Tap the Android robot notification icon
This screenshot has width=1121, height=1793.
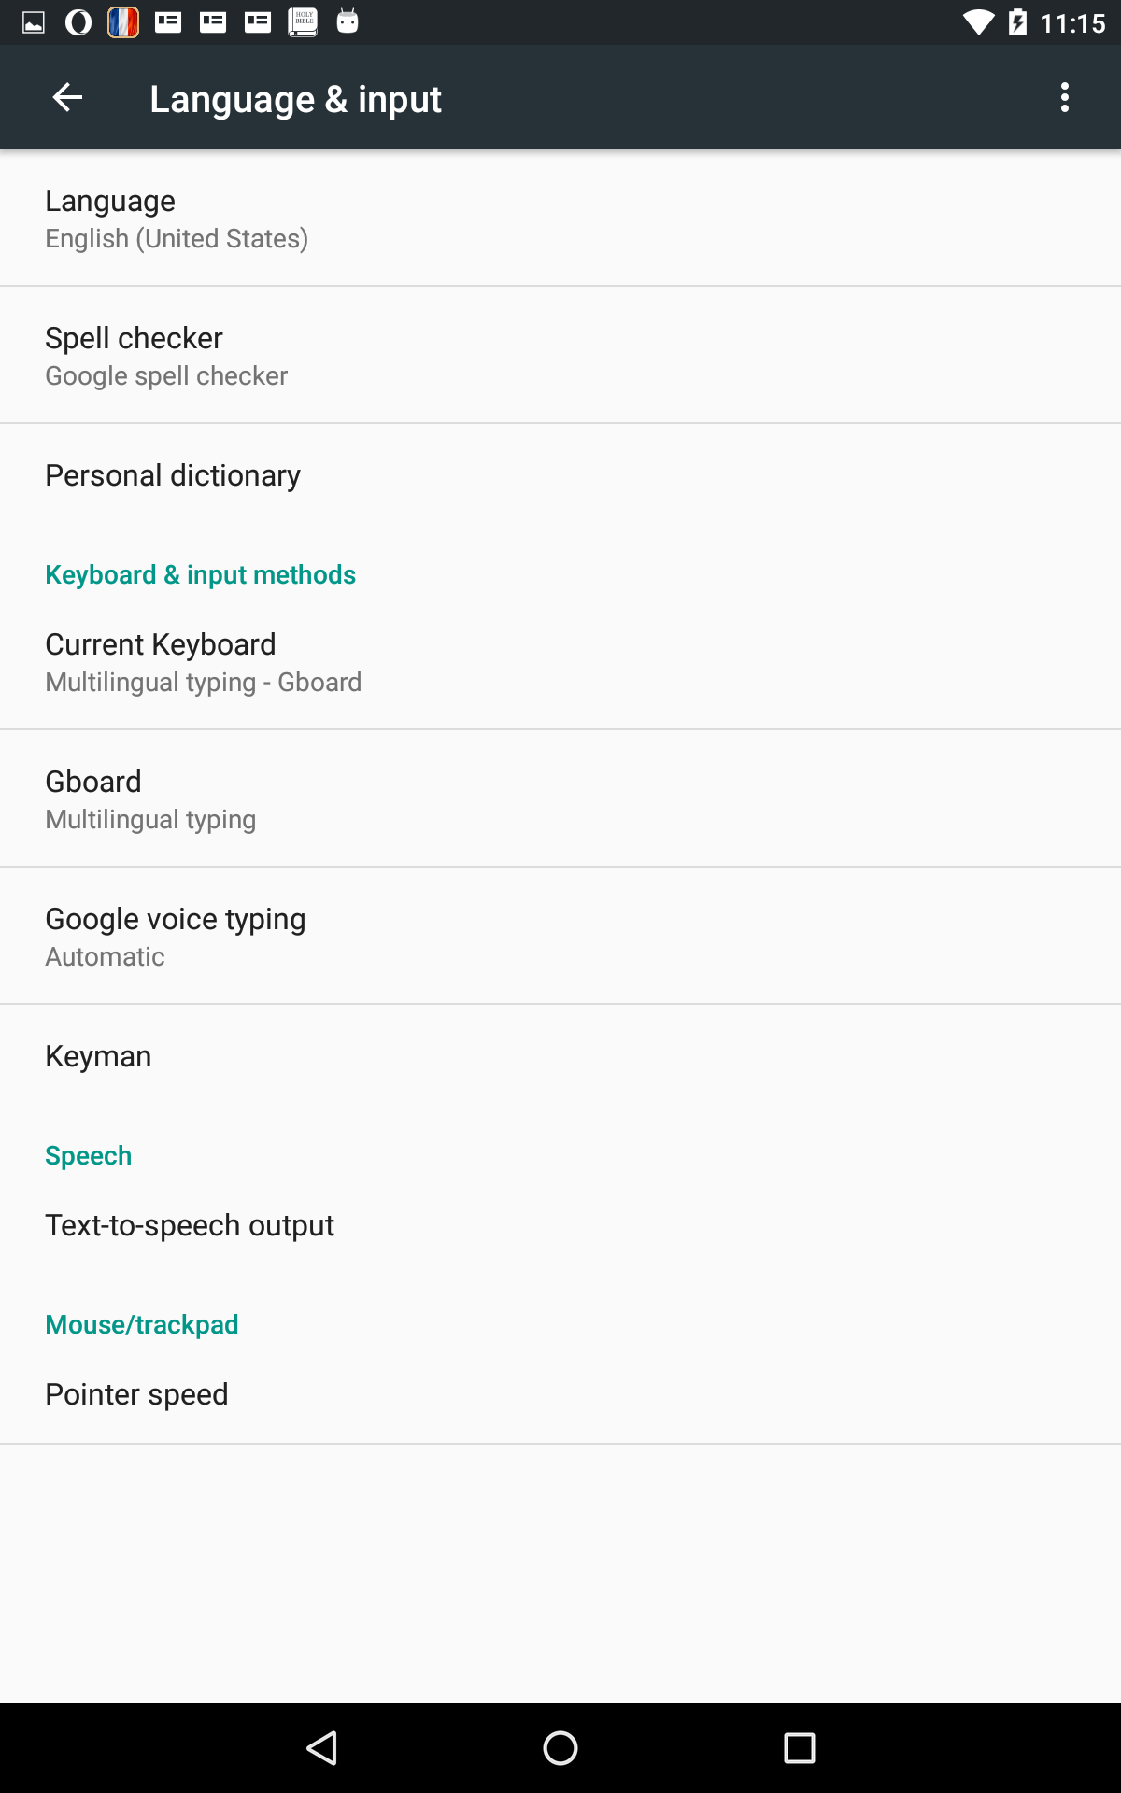348,22
